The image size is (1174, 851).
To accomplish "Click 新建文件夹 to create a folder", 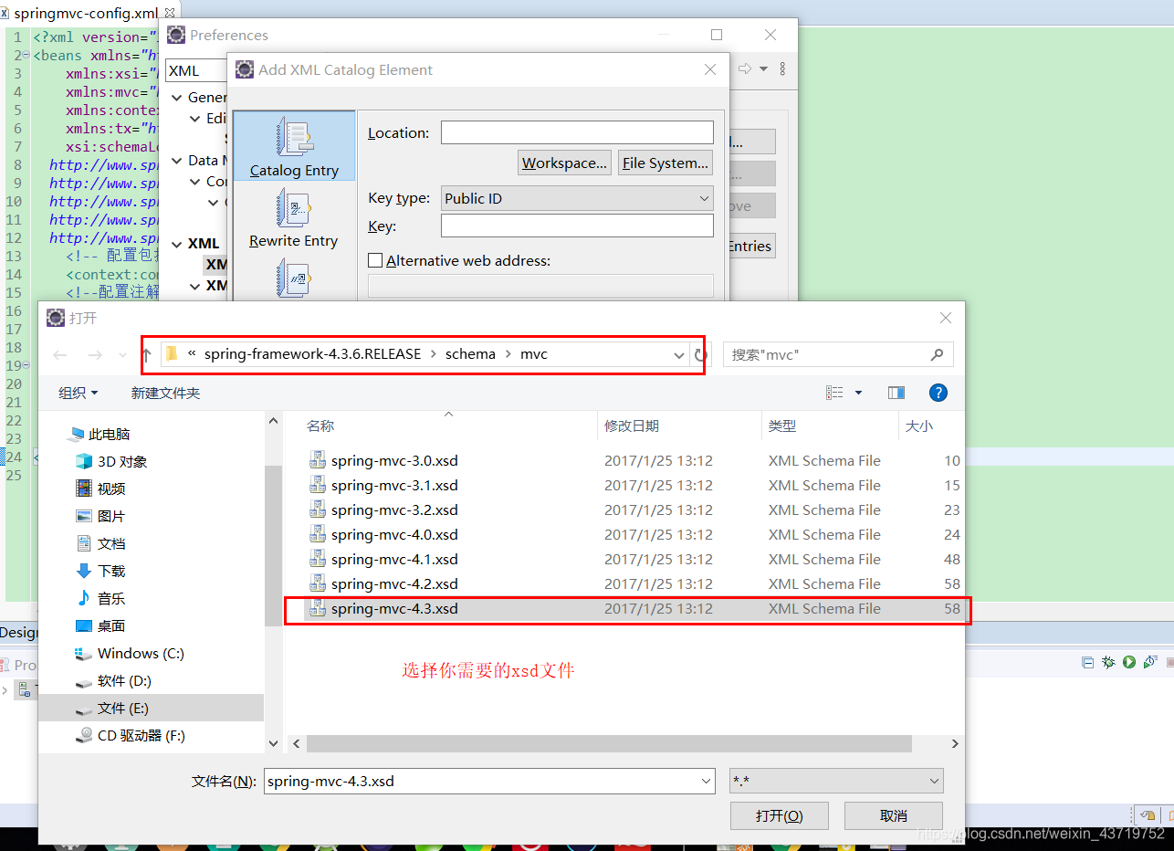I will (165, 393).
